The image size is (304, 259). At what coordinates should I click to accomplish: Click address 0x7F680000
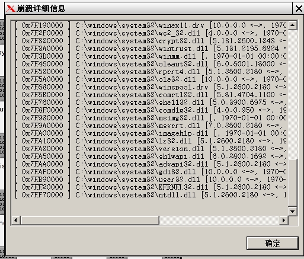42,87
